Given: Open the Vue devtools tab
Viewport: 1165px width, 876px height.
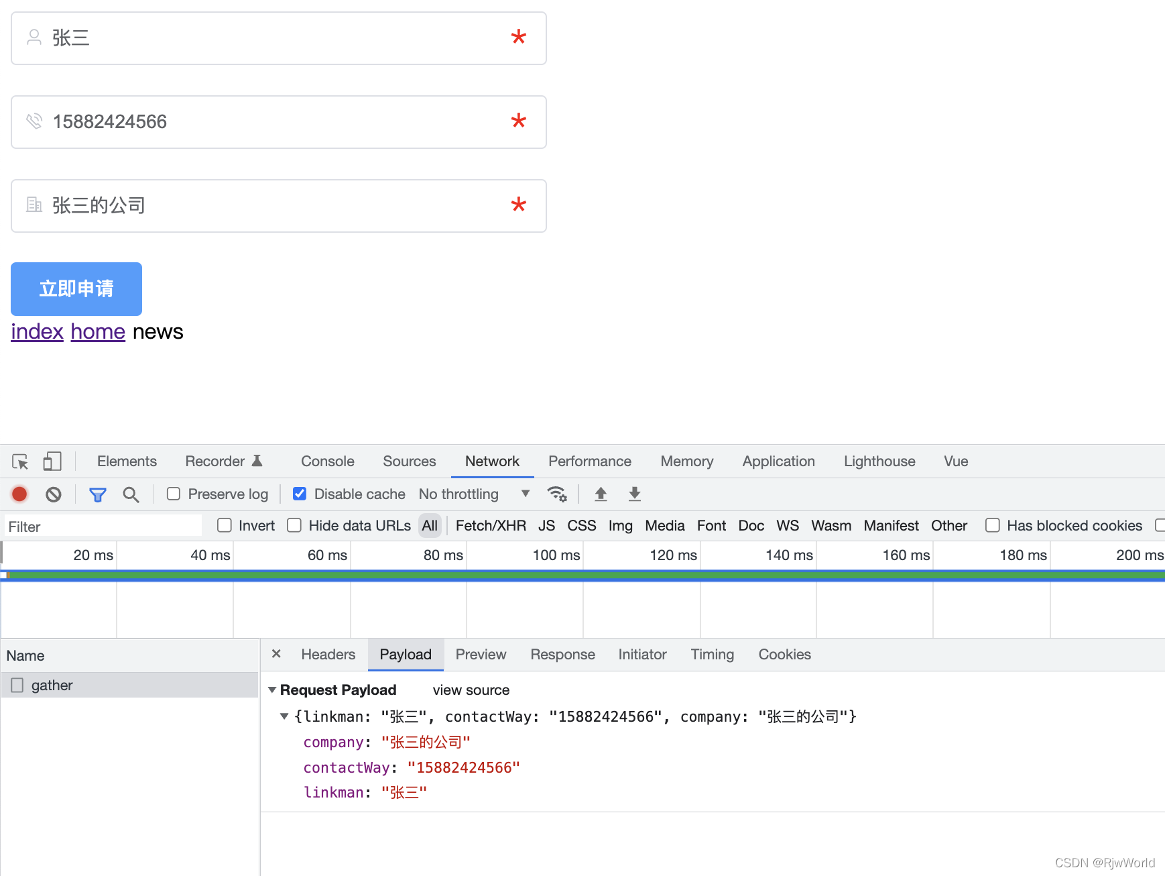Looking at the screenshot, I should 956,461.
